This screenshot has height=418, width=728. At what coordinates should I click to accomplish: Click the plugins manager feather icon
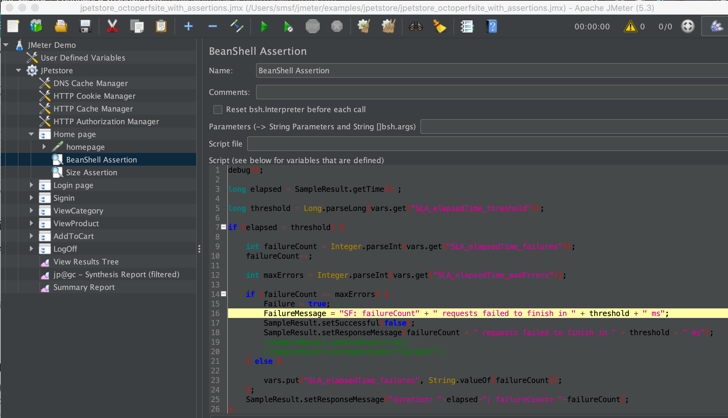(717, 26)
